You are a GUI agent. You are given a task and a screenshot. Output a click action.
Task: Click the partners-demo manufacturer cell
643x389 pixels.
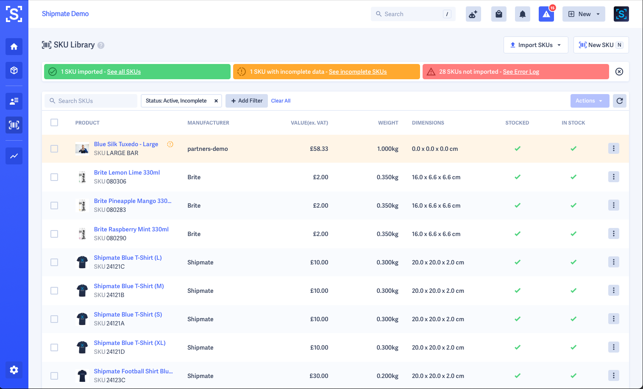(x=208, y=149)
